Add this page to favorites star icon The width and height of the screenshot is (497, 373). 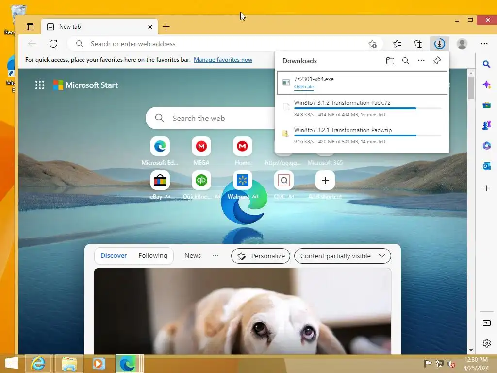coord(372,44)
